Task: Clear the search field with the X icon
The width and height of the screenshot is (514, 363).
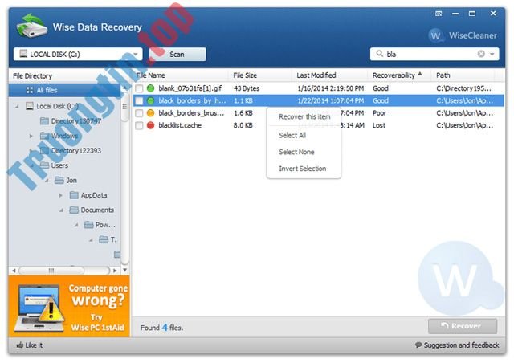Action: click(x=481, y=54)
